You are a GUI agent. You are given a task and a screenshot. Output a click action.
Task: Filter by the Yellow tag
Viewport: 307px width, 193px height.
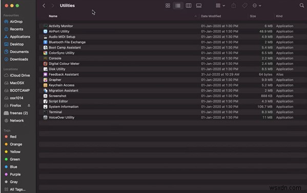15,152
